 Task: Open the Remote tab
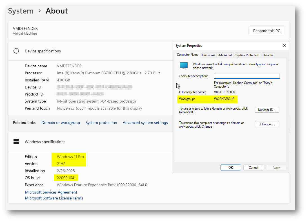click(x=268, y=55)
